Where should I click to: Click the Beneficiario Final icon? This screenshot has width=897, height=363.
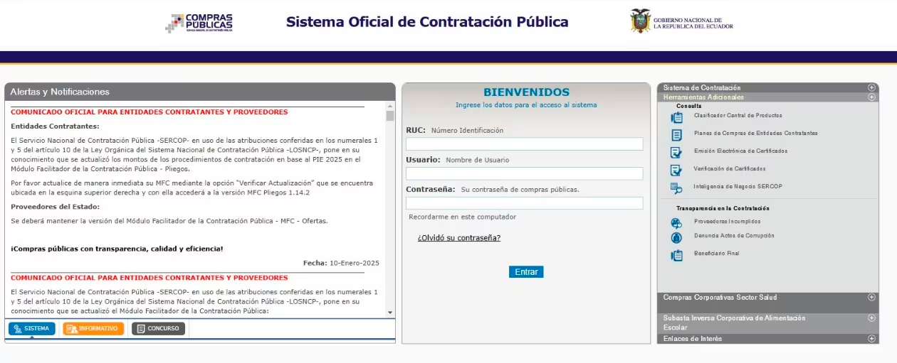pos(676,254)
